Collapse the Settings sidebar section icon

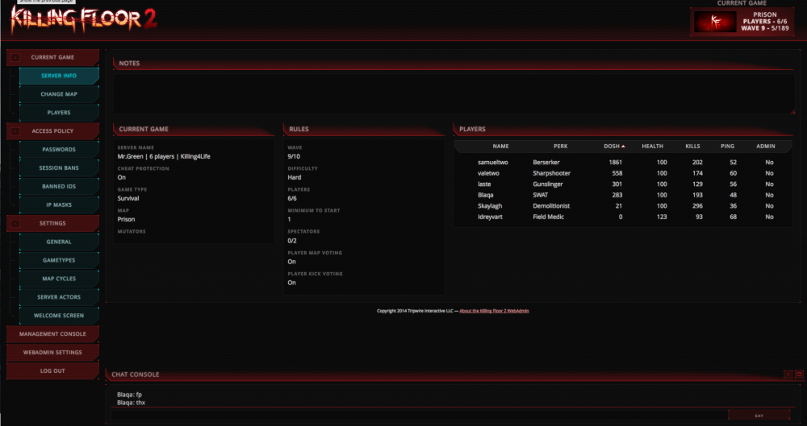pos(15,224)
